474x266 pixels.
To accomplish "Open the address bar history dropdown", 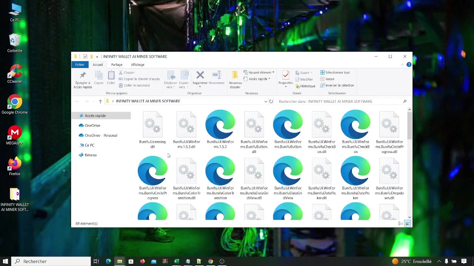I will pyautogui.click(x=266, y=101).
